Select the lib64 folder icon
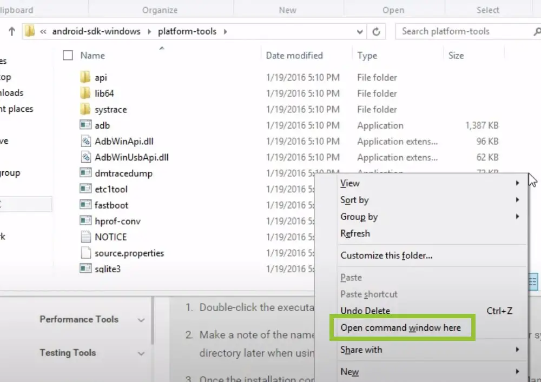The width and height of the screenshot is (541, 382). 85,93
